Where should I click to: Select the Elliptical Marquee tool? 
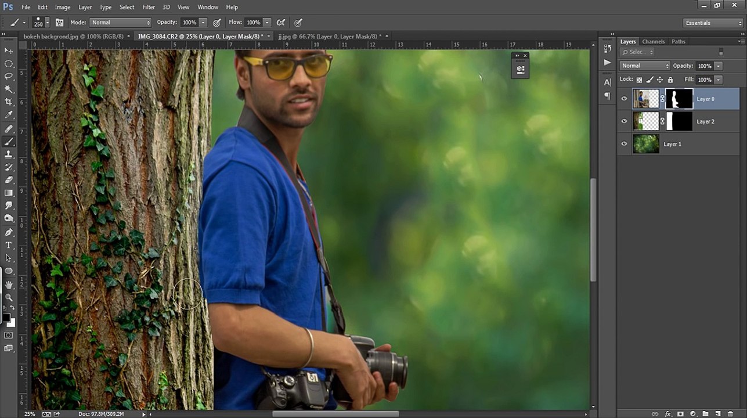pyautogui.click(x=9, y=64)
